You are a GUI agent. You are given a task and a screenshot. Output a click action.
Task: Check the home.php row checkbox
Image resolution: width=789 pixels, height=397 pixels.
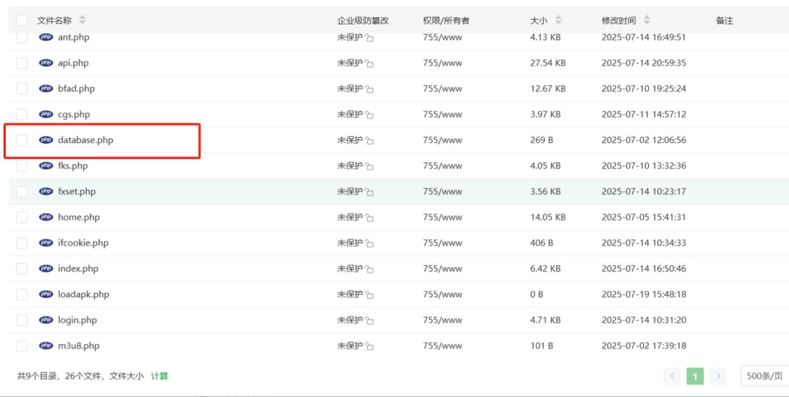22,217
